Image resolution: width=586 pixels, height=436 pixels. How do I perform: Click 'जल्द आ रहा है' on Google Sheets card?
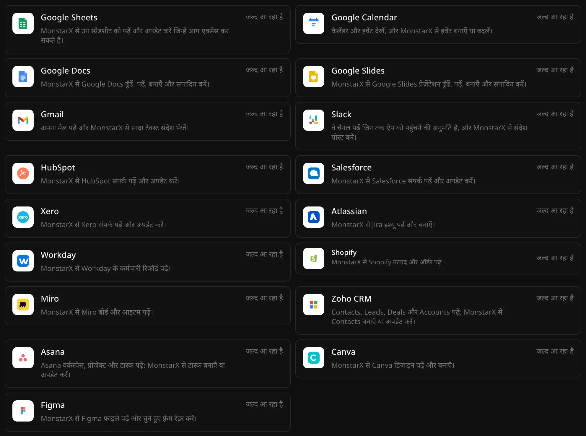click(x=264, y=17)
